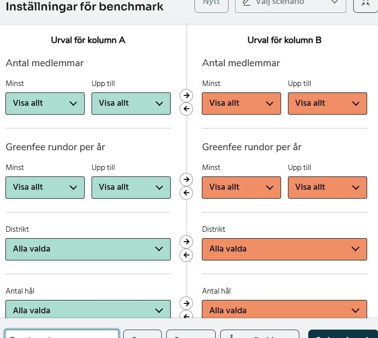
Task: Click the dark button at bottom right
Action: (x=342, y=335)
